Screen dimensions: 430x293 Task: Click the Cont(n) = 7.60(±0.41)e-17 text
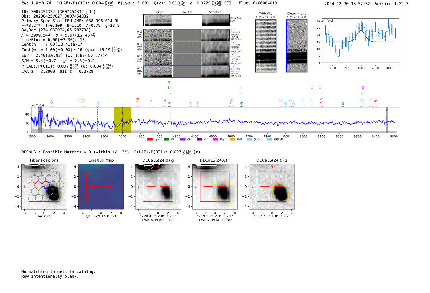tap(52, 44)
